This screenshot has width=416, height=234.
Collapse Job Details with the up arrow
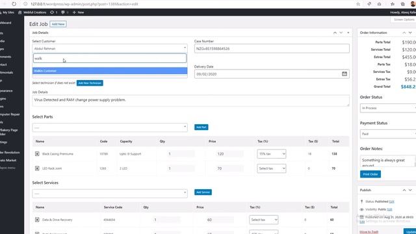(x=335, y=32)
